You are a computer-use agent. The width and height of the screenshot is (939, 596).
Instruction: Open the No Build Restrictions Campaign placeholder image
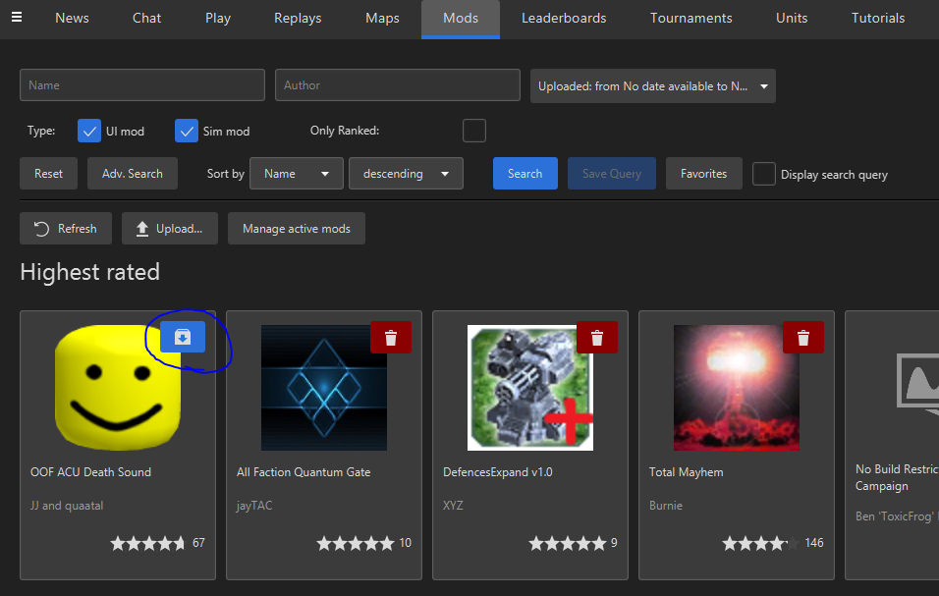pyautogui.click(x=918, y=383)
